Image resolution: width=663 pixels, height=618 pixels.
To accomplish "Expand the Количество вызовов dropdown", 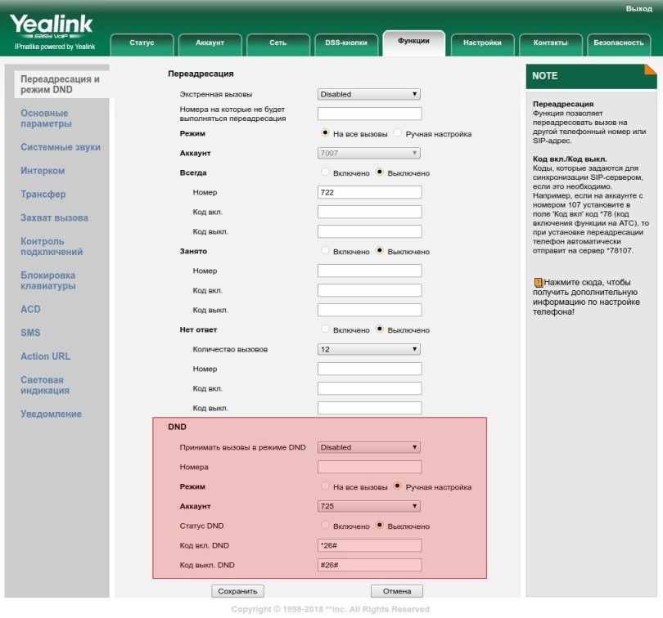I will pos(368,349).
